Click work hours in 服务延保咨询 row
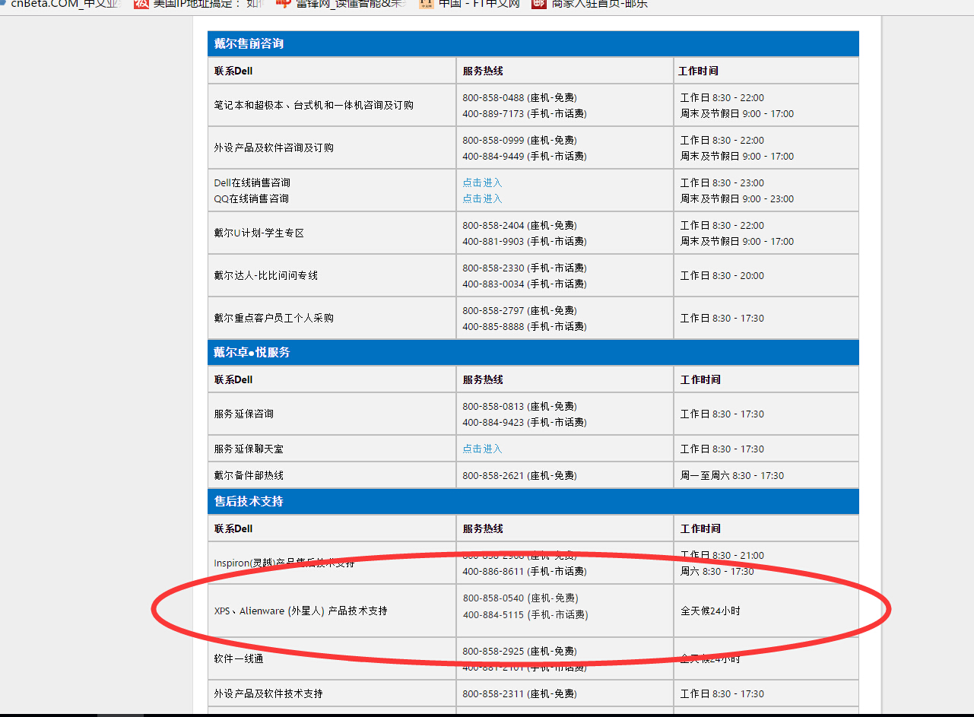Image resolution: width=974 pixels, height=717 pixels. [x=722, y=414]
